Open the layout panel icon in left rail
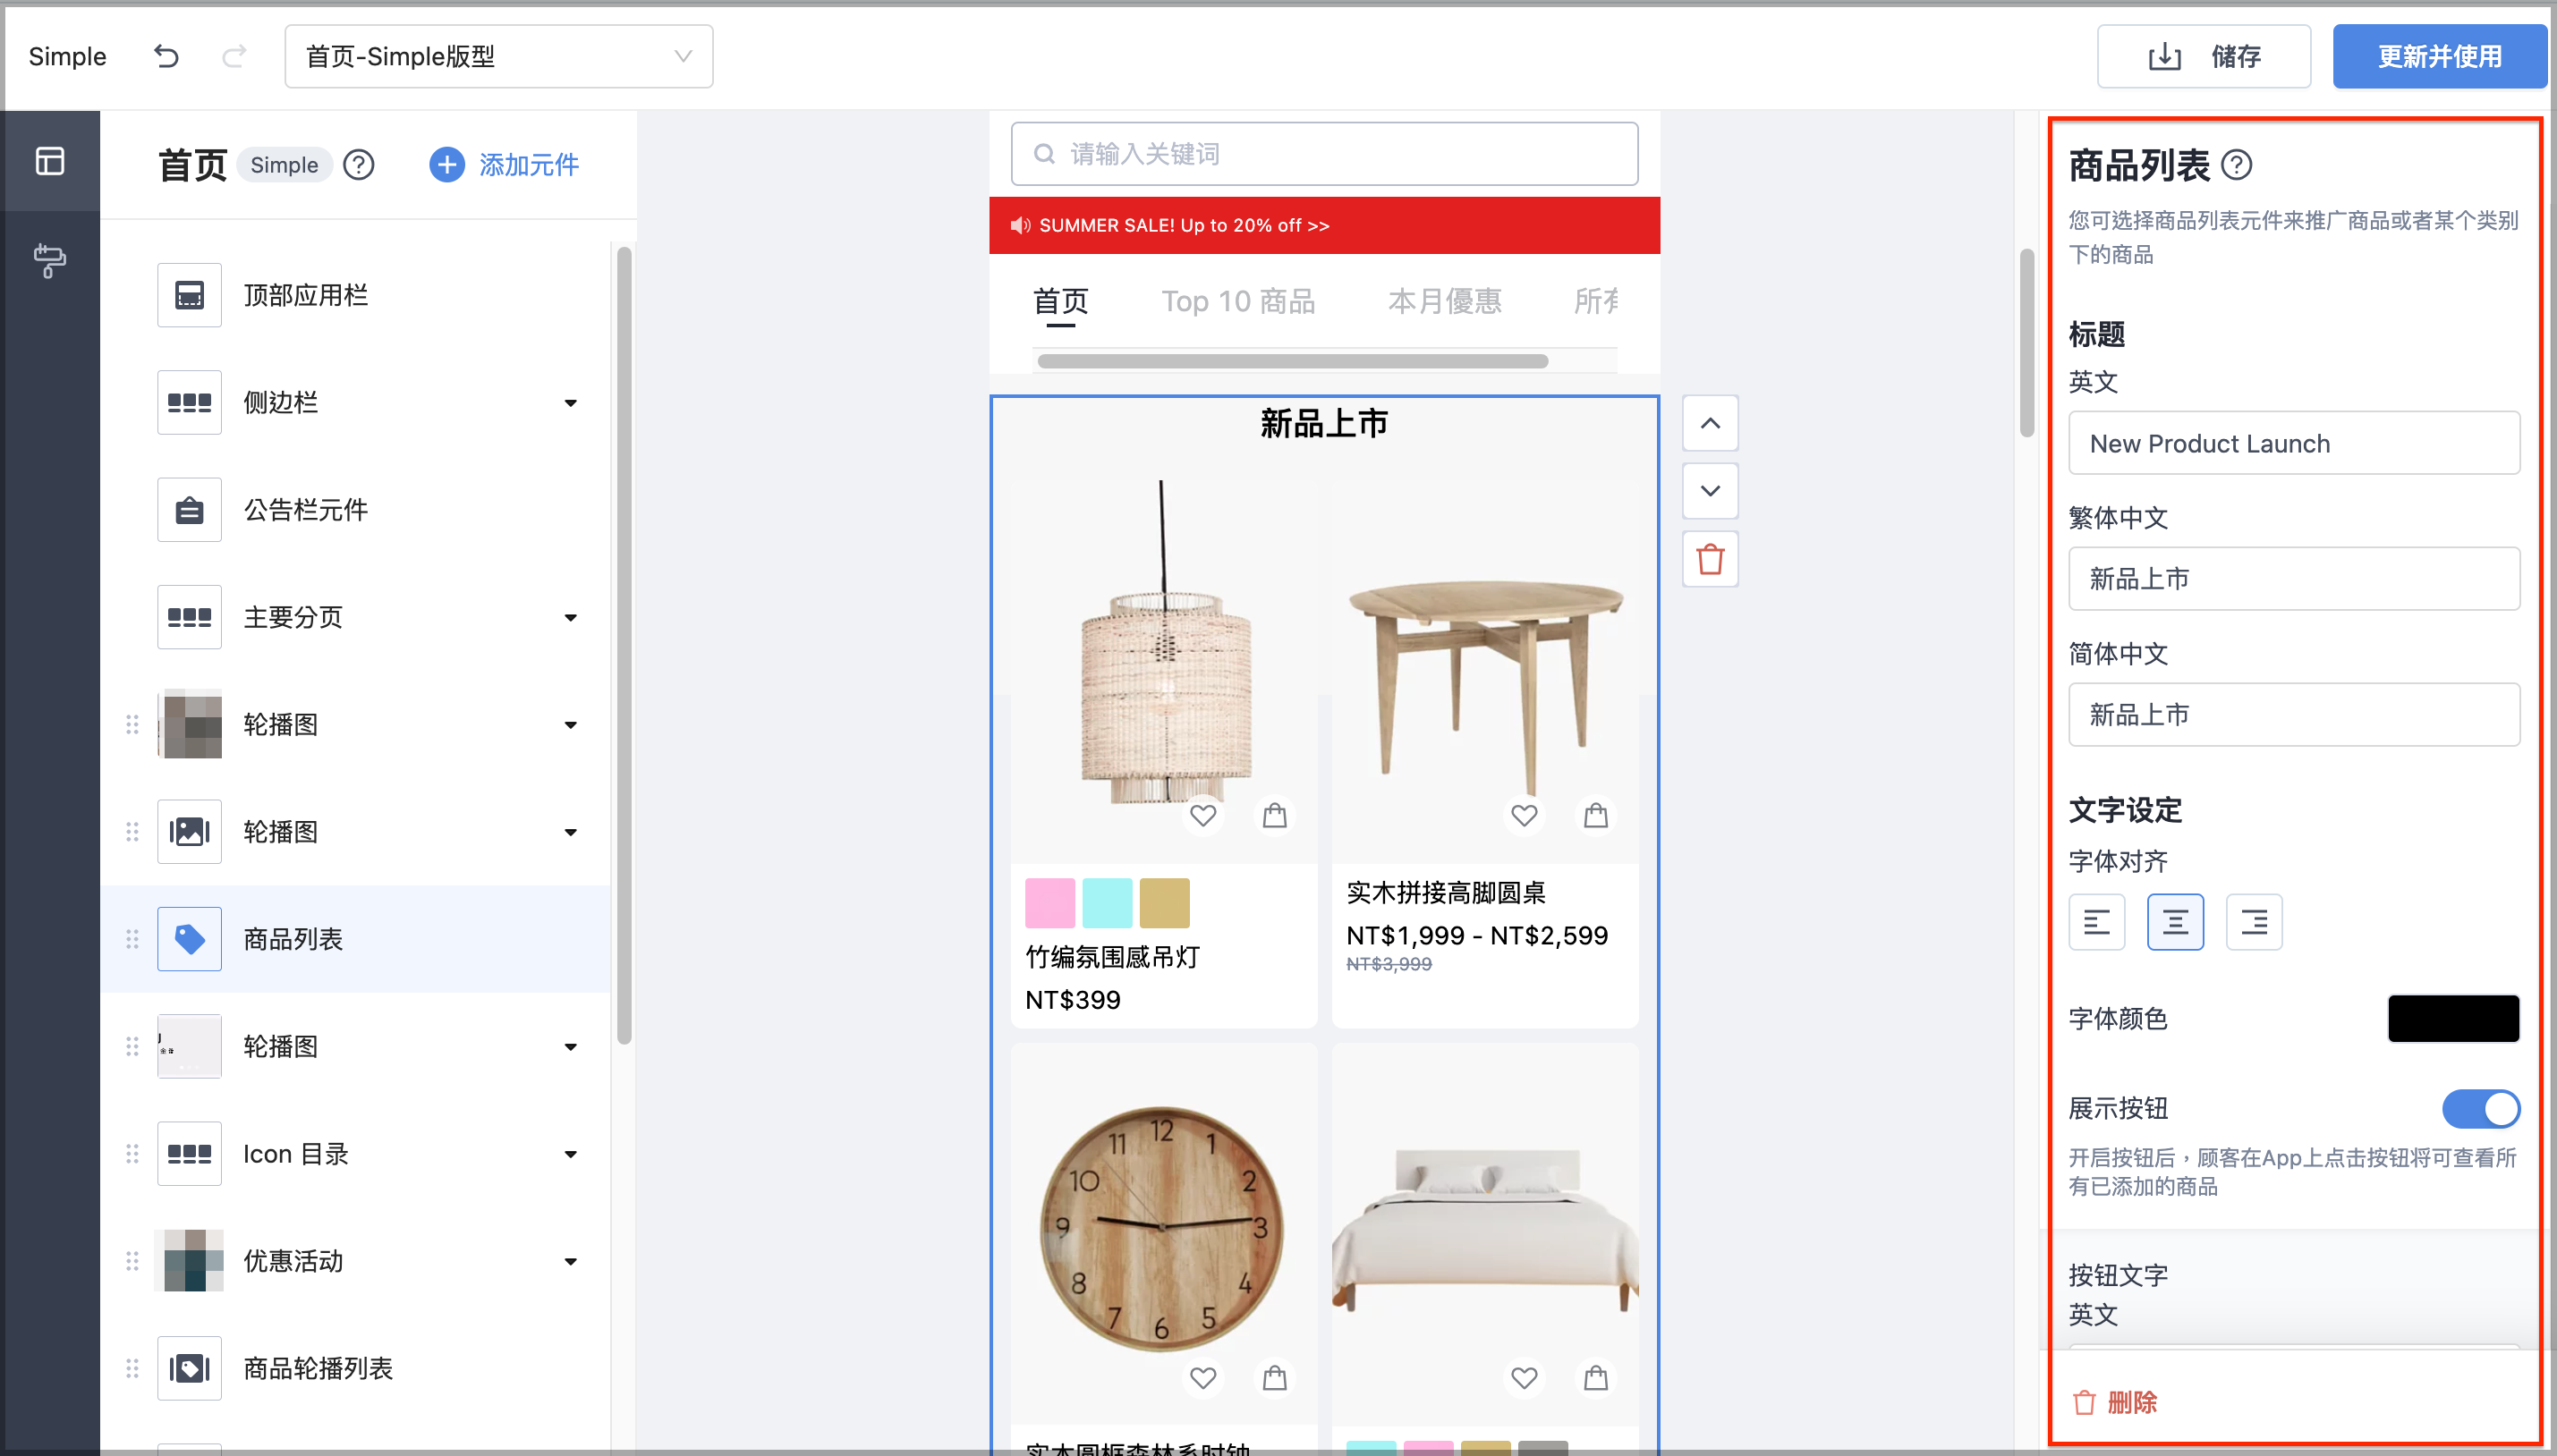Viewport: 2557px width, 1456px height. point(50,161)
